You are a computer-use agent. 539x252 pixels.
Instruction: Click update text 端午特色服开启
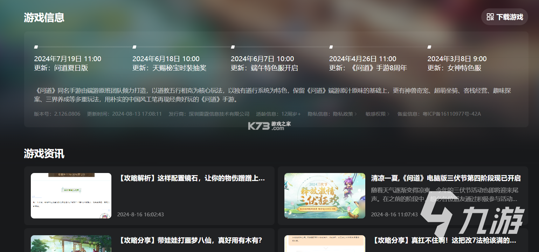[275, 68]
